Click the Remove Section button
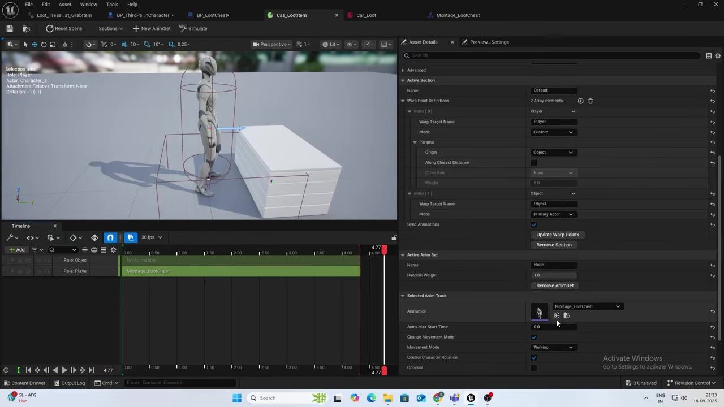 coord(554,245)
